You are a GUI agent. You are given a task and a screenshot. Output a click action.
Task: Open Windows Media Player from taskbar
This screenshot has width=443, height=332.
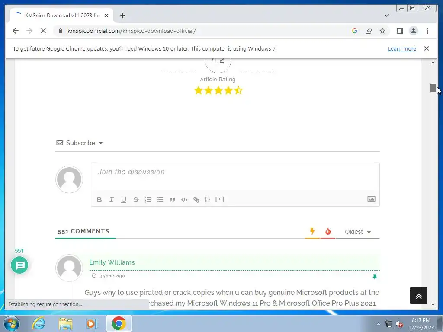coord(92,323)
